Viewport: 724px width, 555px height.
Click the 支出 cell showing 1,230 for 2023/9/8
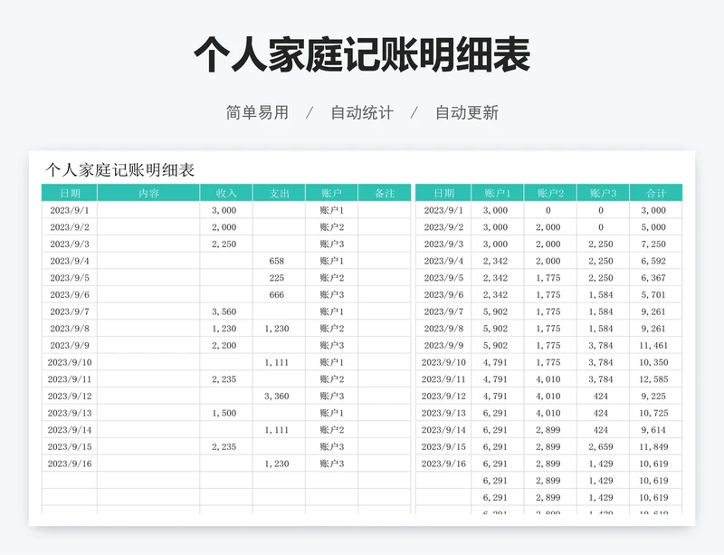[x=277, y=329]
